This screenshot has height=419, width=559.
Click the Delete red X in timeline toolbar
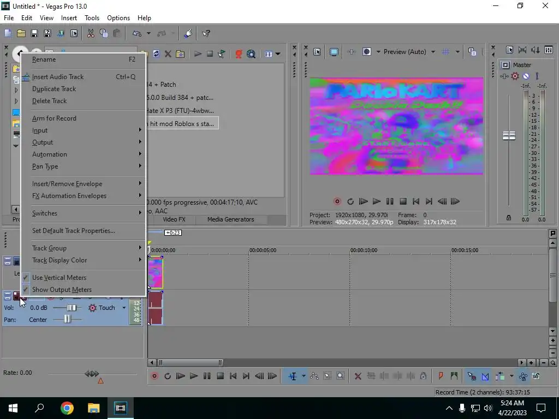click(x=358, y=376)
